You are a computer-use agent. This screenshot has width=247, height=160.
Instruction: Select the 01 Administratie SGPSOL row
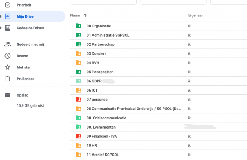[x=159, y=35]
